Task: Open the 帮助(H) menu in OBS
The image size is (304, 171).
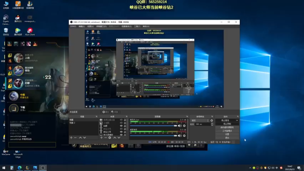Action: (146, 26)
